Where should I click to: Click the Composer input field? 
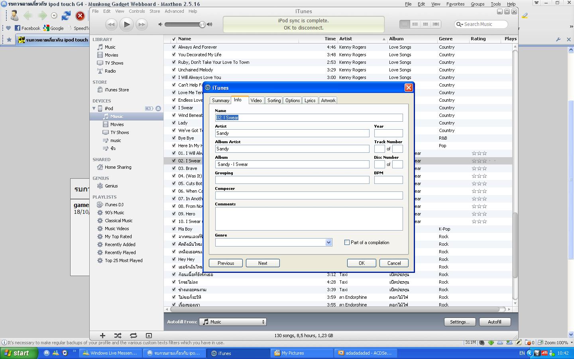coord(309,195)
